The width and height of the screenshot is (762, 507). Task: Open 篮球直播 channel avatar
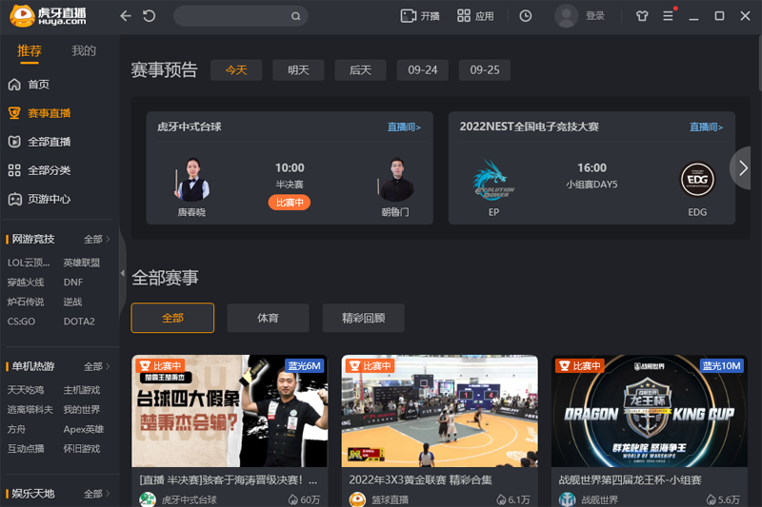pyautogui.click(x=357, y=499)
